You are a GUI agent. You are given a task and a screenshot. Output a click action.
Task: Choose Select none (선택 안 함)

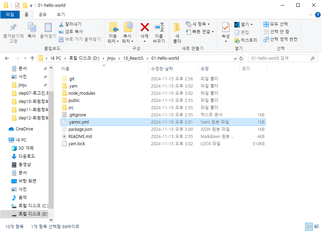pos(276,32)
